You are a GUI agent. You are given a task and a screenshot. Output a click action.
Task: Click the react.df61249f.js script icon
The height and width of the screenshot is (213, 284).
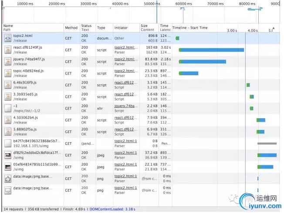pyautogui.click(x=8, y=50)
